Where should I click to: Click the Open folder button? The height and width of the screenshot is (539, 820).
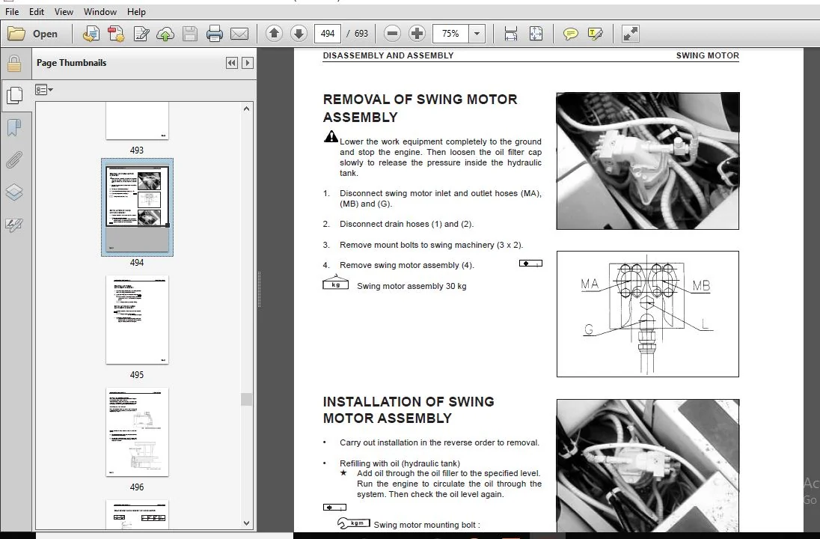pos(32,34)
